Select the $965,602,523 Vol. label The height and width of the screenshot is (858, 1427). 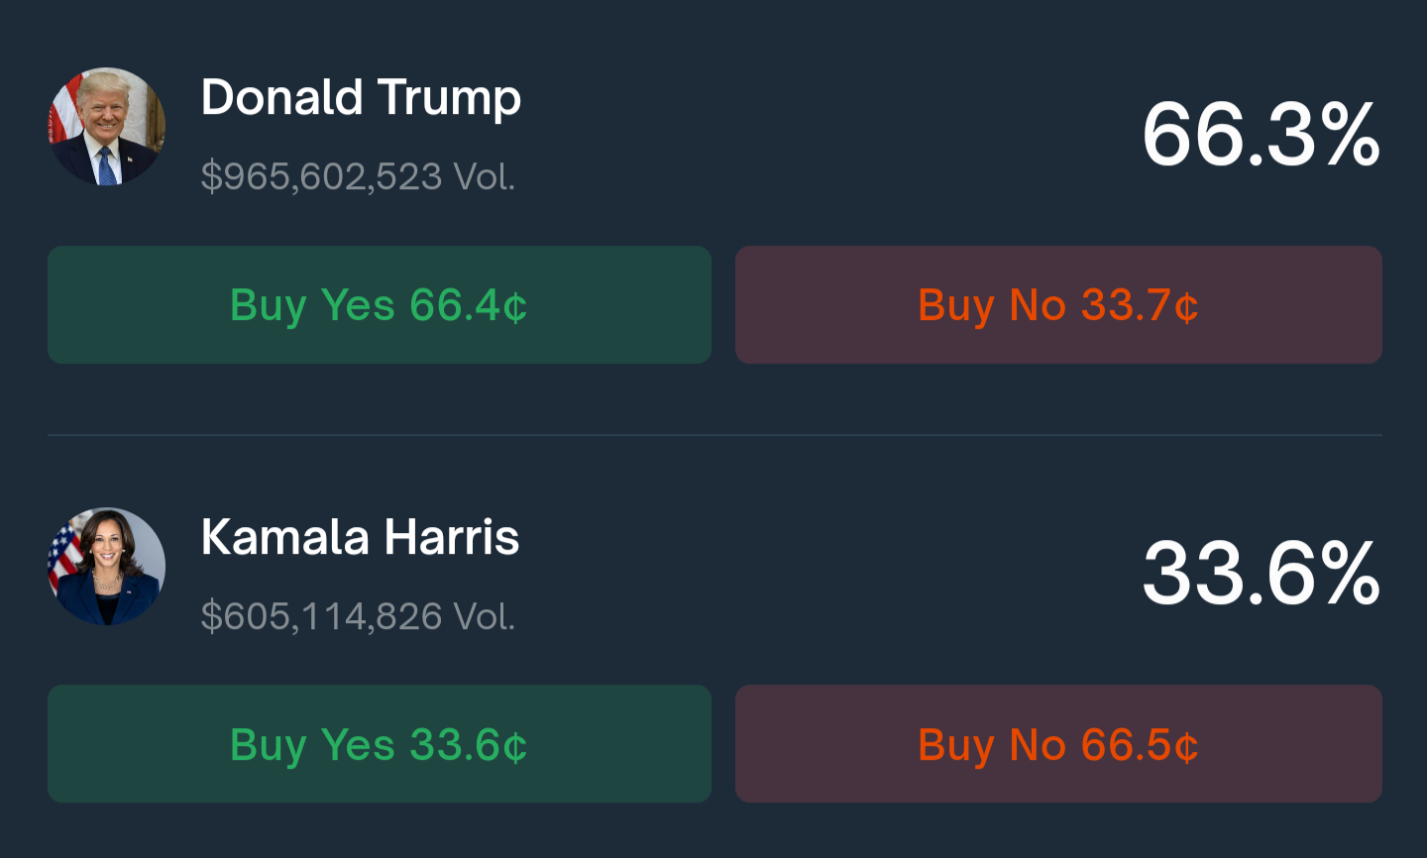tap(358, 176)
